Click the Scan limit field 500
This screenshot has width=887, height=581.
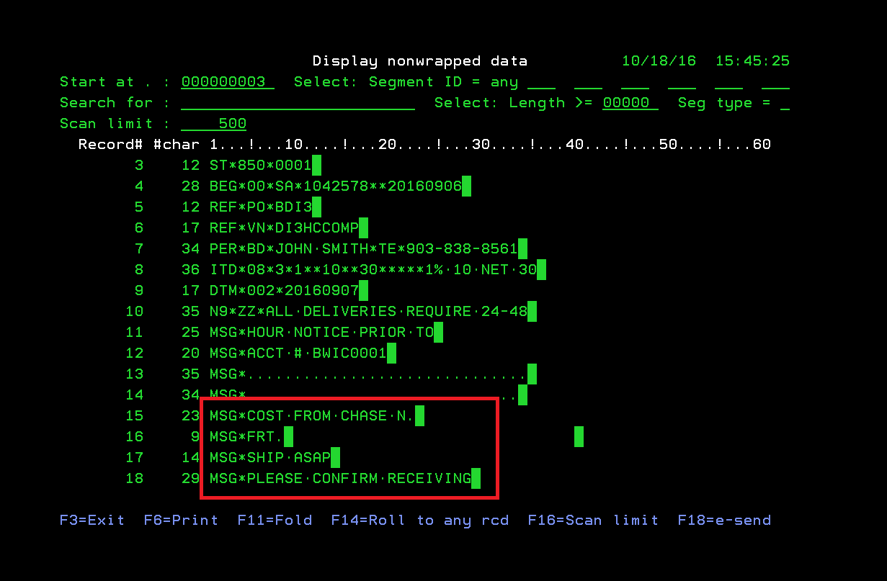[x=214, y=124]
